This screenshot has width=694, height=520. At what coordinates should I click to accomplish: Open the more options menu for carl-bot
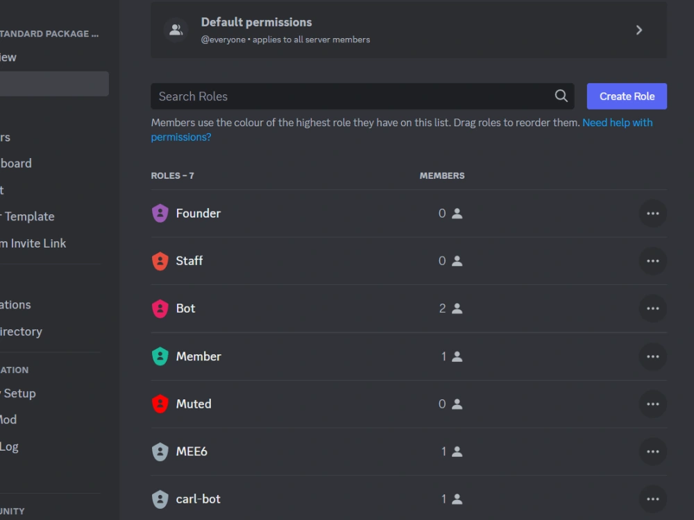coord(652,499)
